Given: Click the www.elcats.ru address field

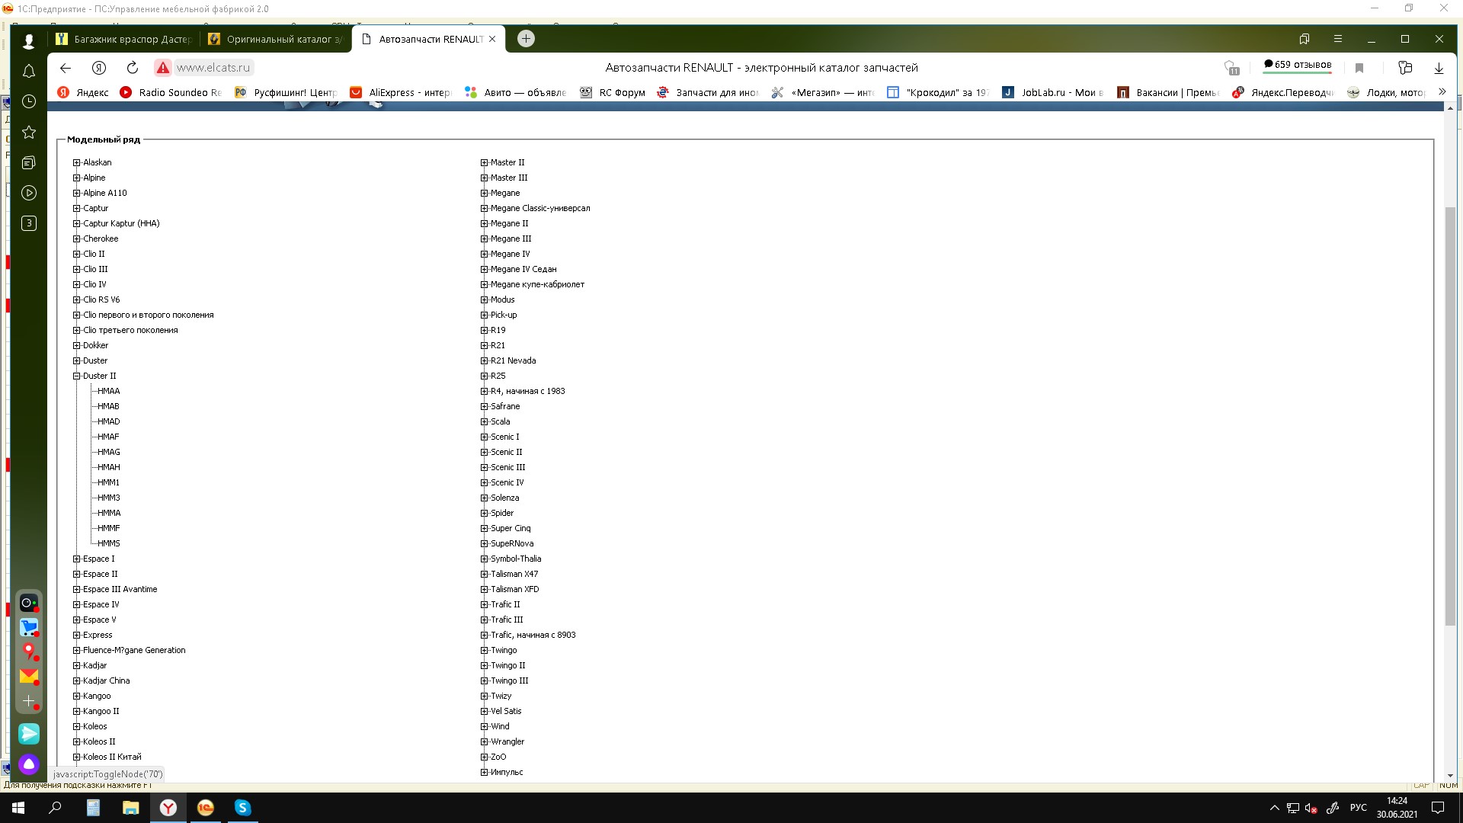Looking at the screenshot, I should (x=213, y=68).
